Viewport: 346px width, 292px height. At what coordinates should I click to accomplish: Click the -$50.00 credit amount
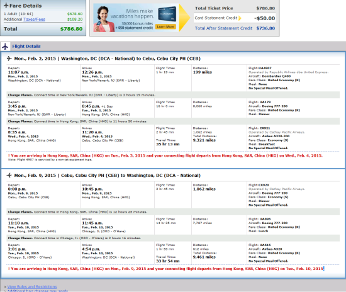point(265,18)
